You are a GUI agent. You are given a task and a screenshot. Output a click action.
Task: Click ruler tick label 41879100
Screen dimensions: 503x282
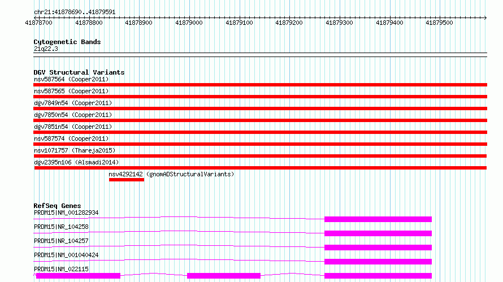pos(239,23)
